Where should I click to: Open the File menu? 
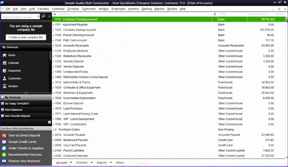8,9
